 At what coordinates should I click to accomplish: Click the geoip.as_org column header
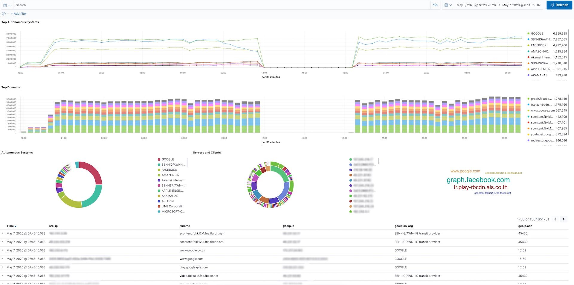coord(404,226)
